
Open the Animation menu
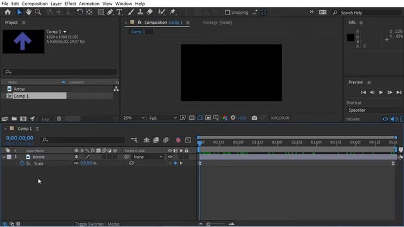tap(89, 4)
